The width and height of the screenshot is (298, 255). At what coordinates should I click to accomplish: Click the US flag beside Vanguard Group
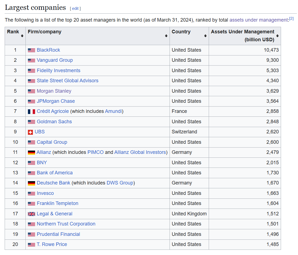point(31,60)
